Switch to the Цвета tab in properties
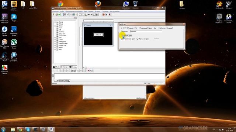Viewport: 236px width, 132px height. (x=150, y=28)
